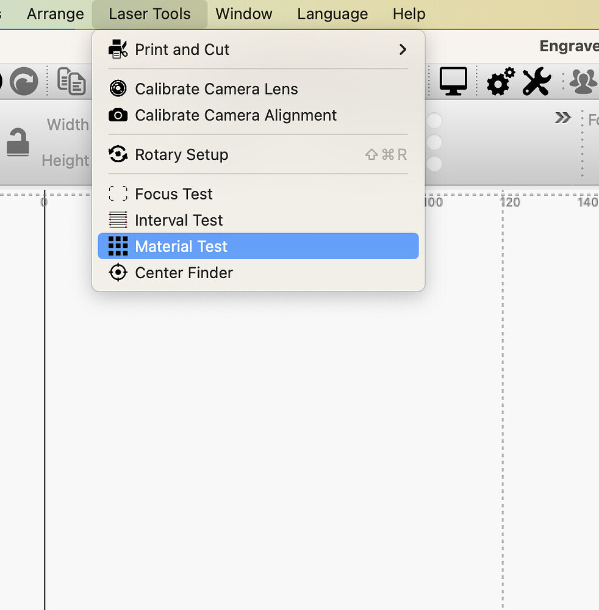
Task: Click the monitor-shaped preview icon in toolbar
Action: tap(453, 81)
